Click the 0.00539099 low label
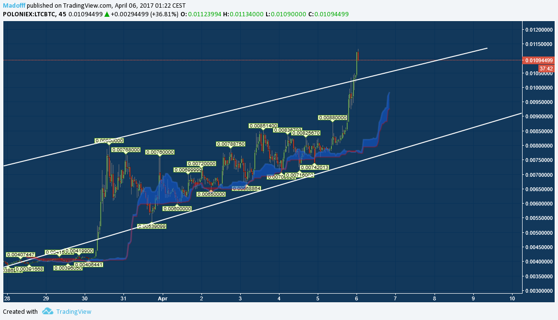Screen dimensions: 558x320 (152, 226)
